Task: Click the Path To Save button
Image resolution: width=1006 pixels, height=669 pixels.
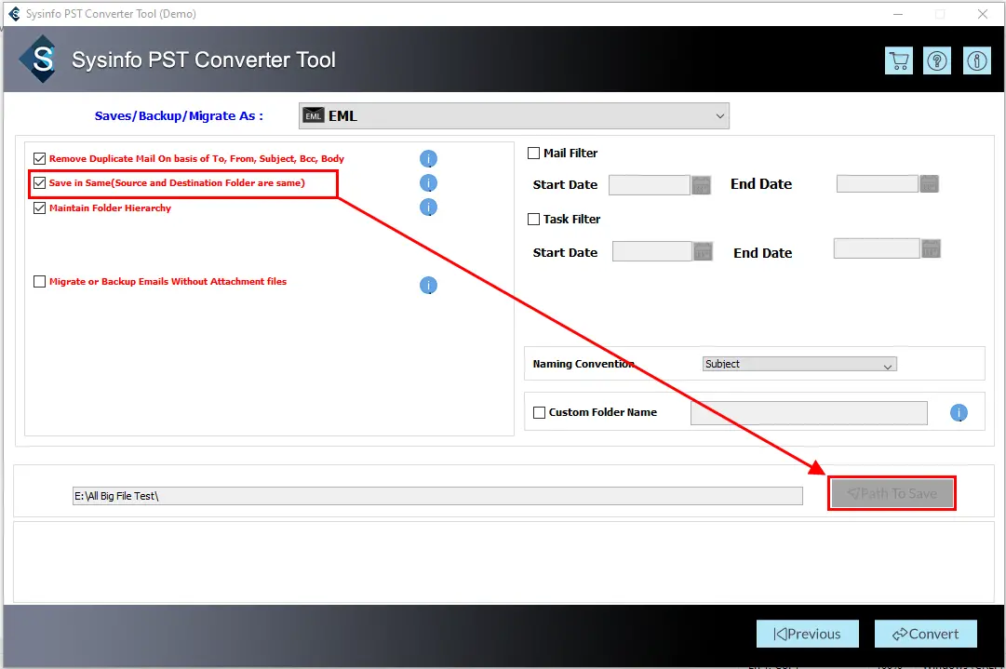Action: click(892, 493)
